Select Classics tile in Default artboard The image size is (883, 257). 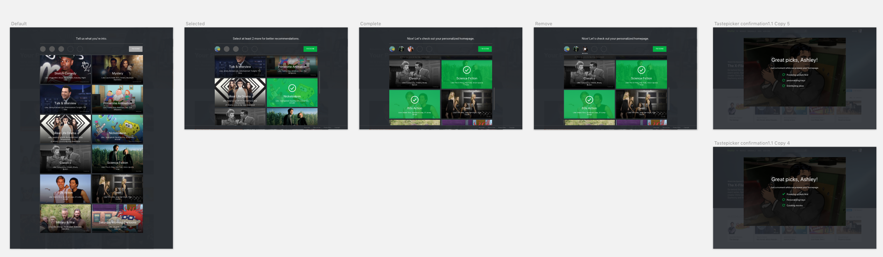(65, 159)
